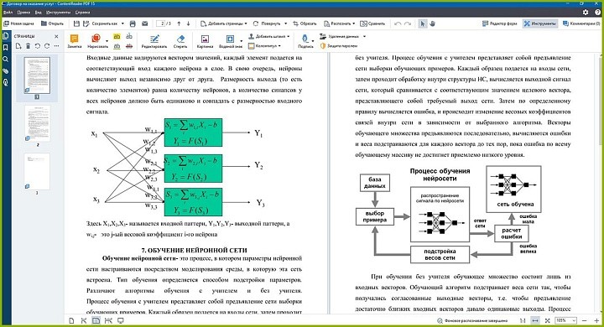The image size is (604, 327).
Task: Select the Стереть eraser tool
Action: (x=180, y=41)
